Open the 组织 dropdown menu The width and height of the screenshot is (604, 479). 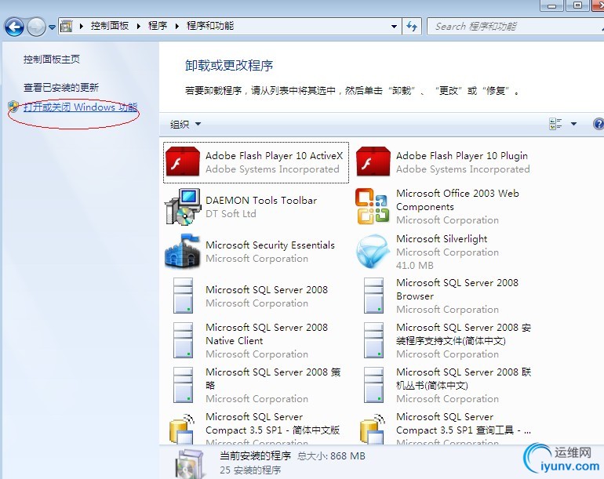point(185,124)
